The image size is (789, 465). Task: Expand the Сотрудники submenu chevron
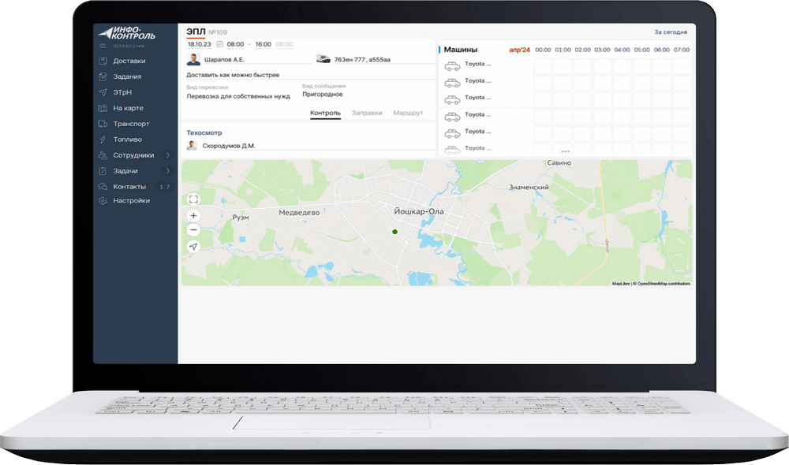[168, 155]
